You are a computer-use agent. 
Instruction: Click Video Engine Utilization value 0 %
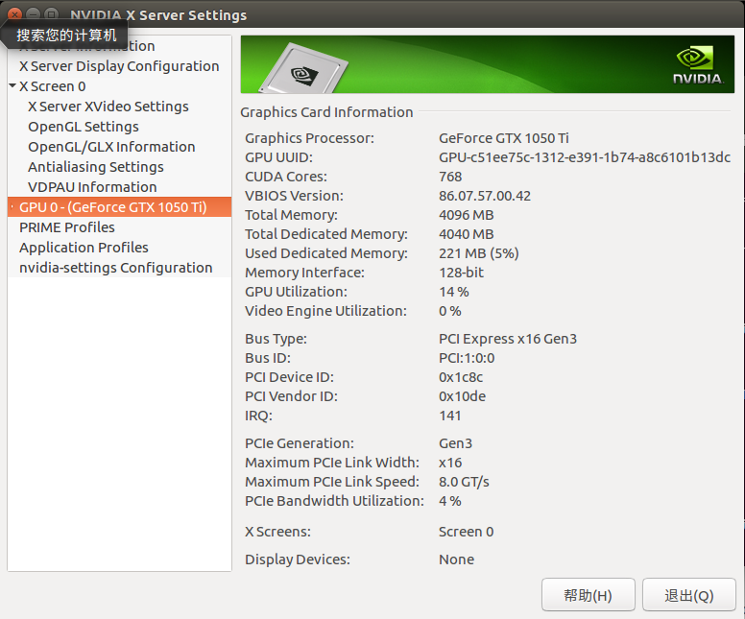click(x=450, y=311)
